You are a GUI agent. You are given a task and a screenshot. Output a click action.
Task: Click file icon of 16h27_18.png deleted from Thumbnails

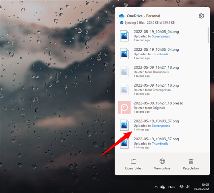click(x=124, y=71)
